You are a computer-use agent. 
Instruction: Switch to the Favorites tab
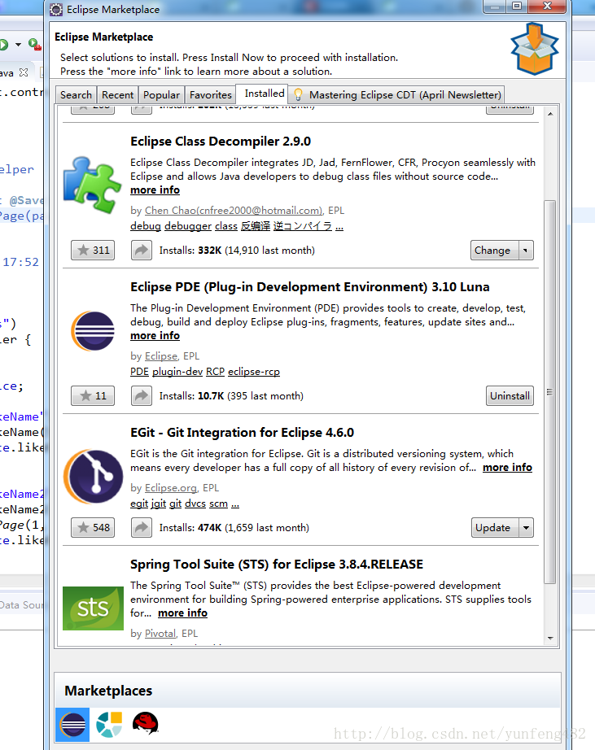[x=211, y=94]
